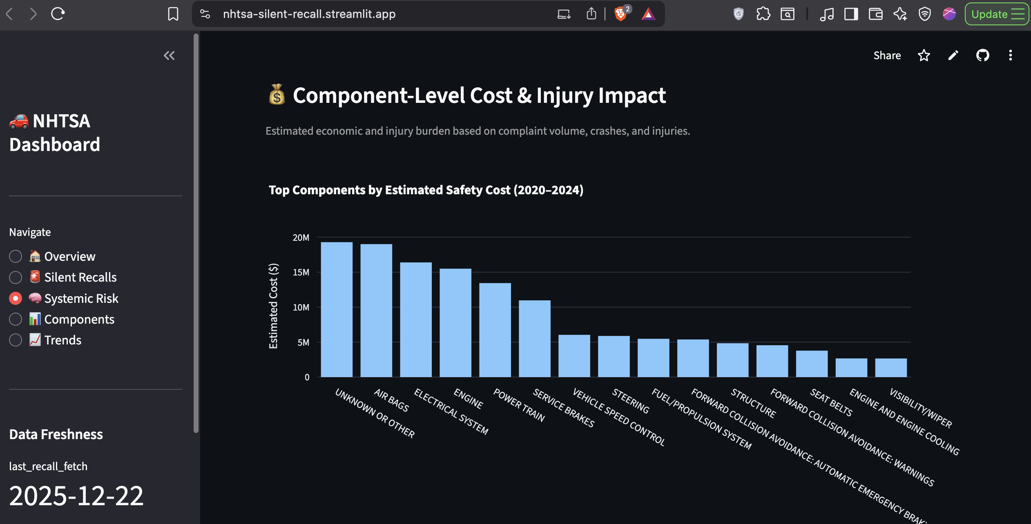
Task: Open the three-dot app options menu
Action: coord(1011,55)
